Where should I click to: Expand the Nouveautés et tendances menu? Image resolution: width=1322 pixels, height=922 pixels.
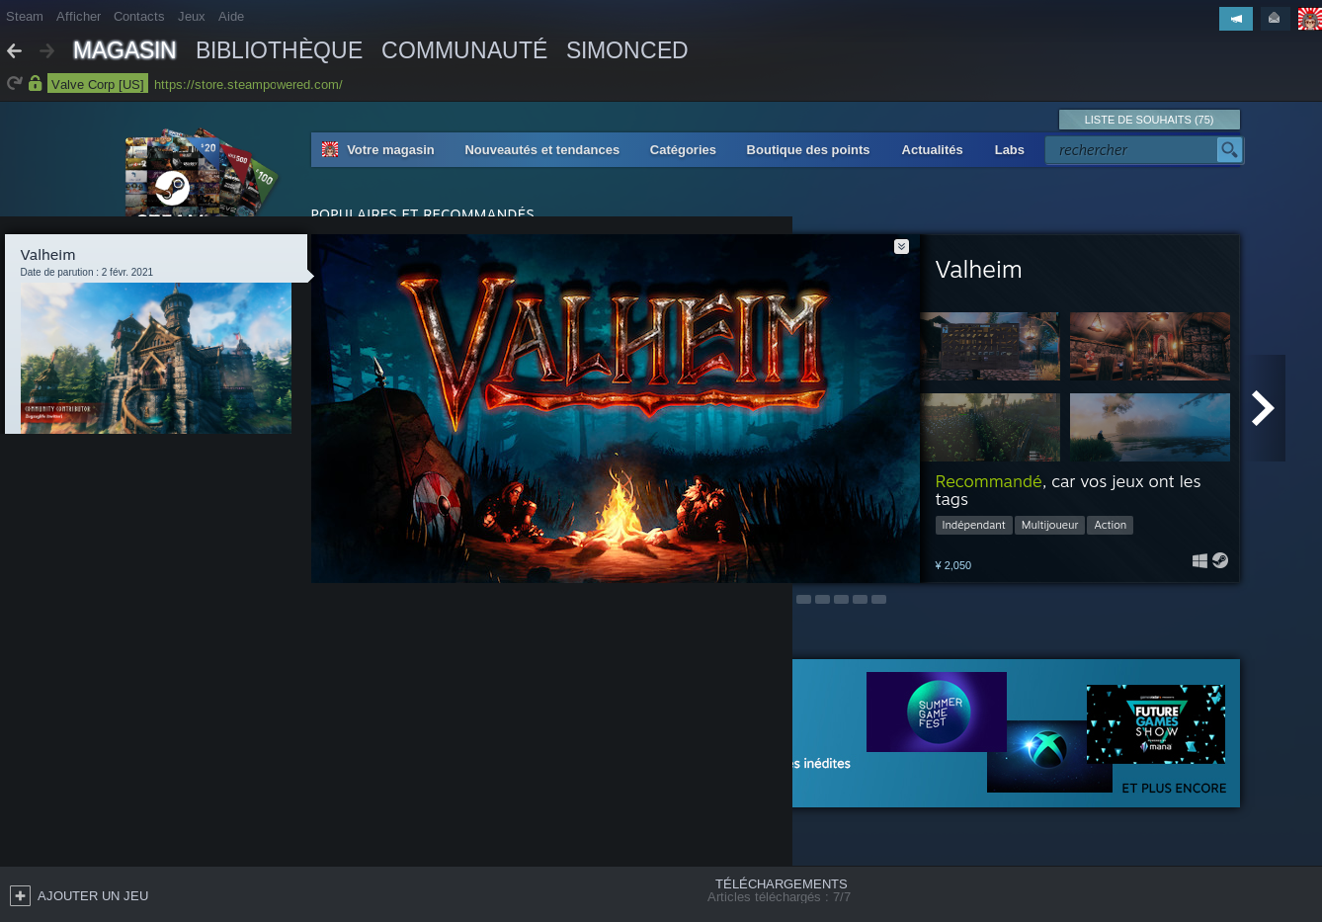point(542,149)
